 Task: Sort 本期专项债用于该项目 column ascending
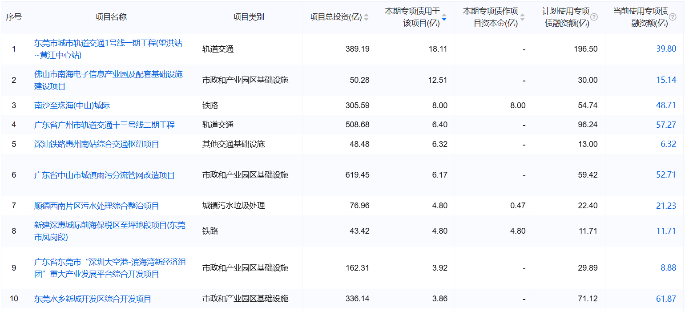tap(444, 15)
